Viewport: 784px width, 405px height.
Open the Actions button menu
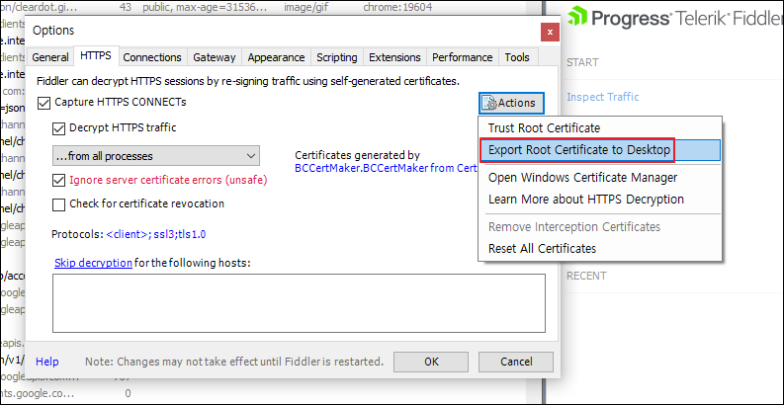point(511,103)
